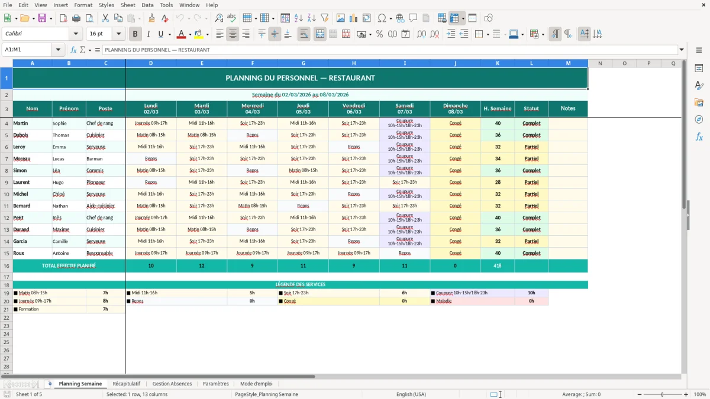Screen dimensions: 710x399
Task: Click zoom level 100% in status bar
Action: 700,394
